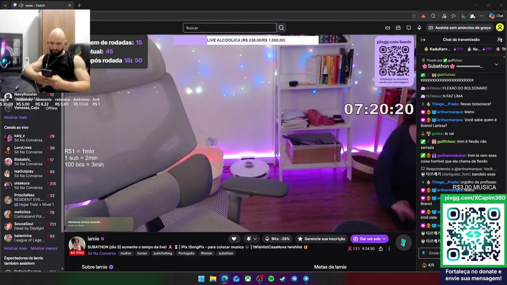Image resolution: width=507 pixels, height=285 pixels.
Task: Click the mulher tag
Action: coord(126,253)
